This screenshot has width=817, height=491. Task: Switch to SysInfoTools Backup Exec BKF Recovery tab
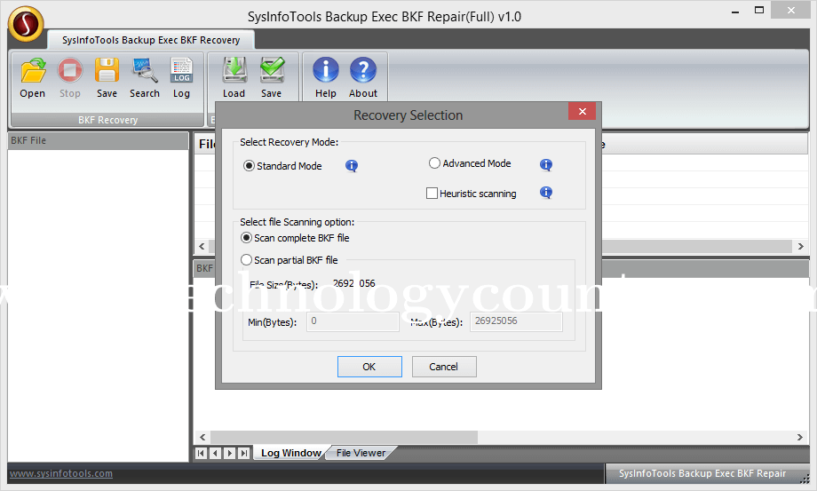pos(151,40)
